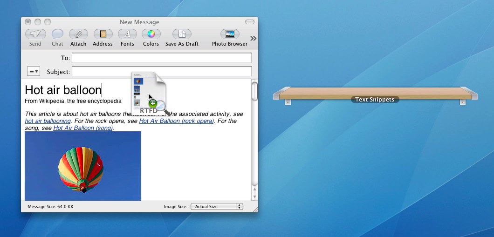Click the Send paper plane icon

[35, 34]
